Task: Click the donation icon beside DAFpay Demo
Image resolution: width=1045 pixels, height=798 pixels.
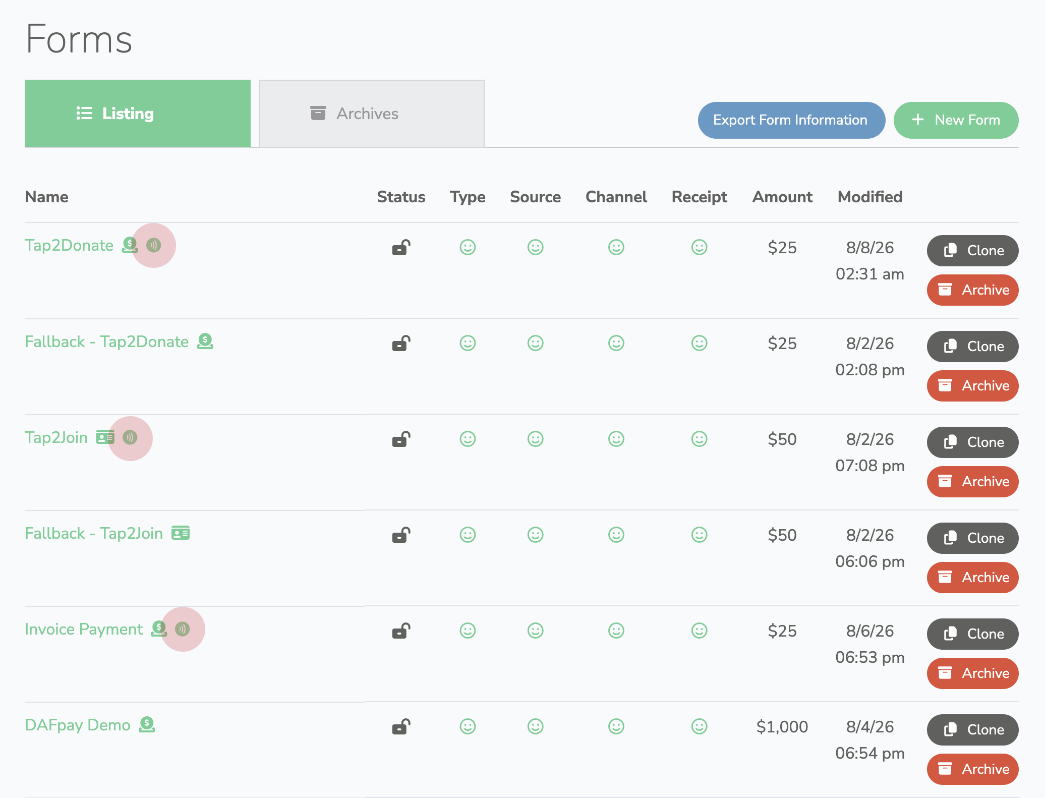Action: point(147,725)
